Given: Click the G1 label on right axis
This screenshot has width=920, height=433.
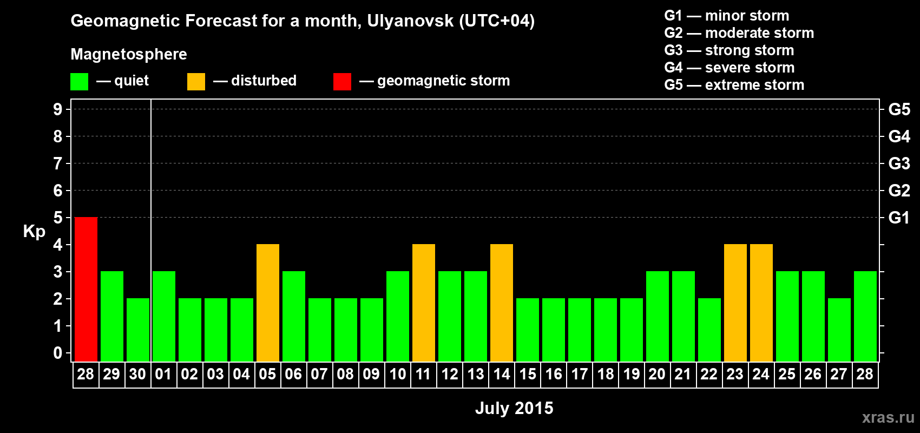Looking at the screenshot, I should point(899,218).
